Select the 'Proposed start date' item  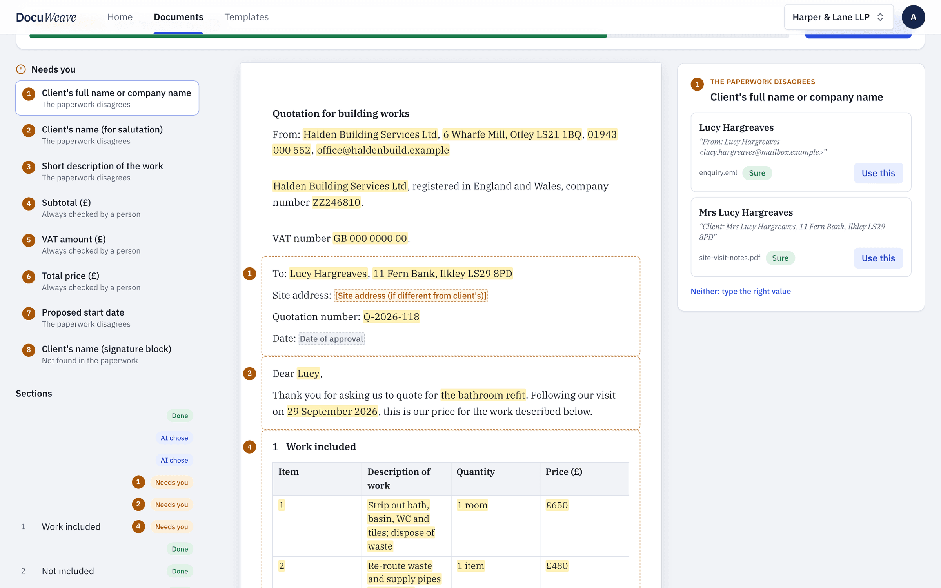[107, 318]
